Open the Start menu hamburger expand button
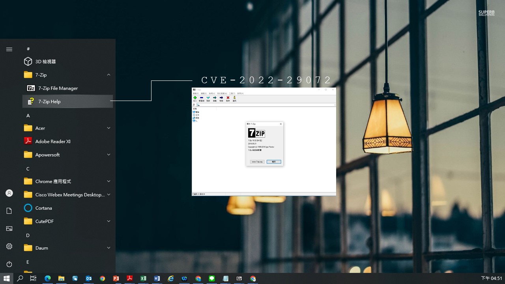 pyautogui.click(x=9, y=49)
